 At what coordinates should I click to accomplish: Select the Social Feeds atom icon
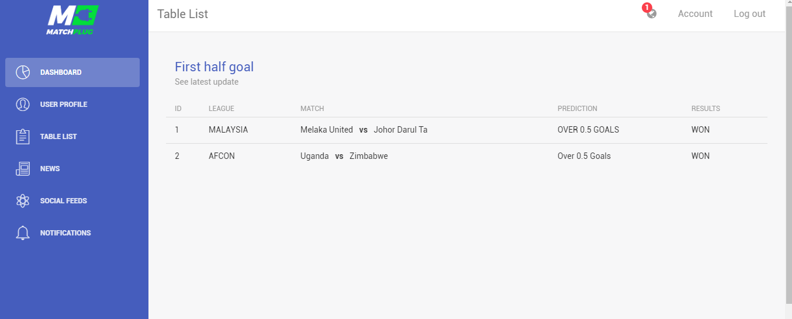coord(23,201)
